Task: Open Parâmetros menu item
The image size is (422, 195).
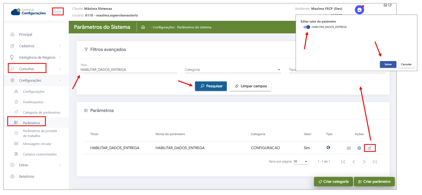Action: coord(32,123)
